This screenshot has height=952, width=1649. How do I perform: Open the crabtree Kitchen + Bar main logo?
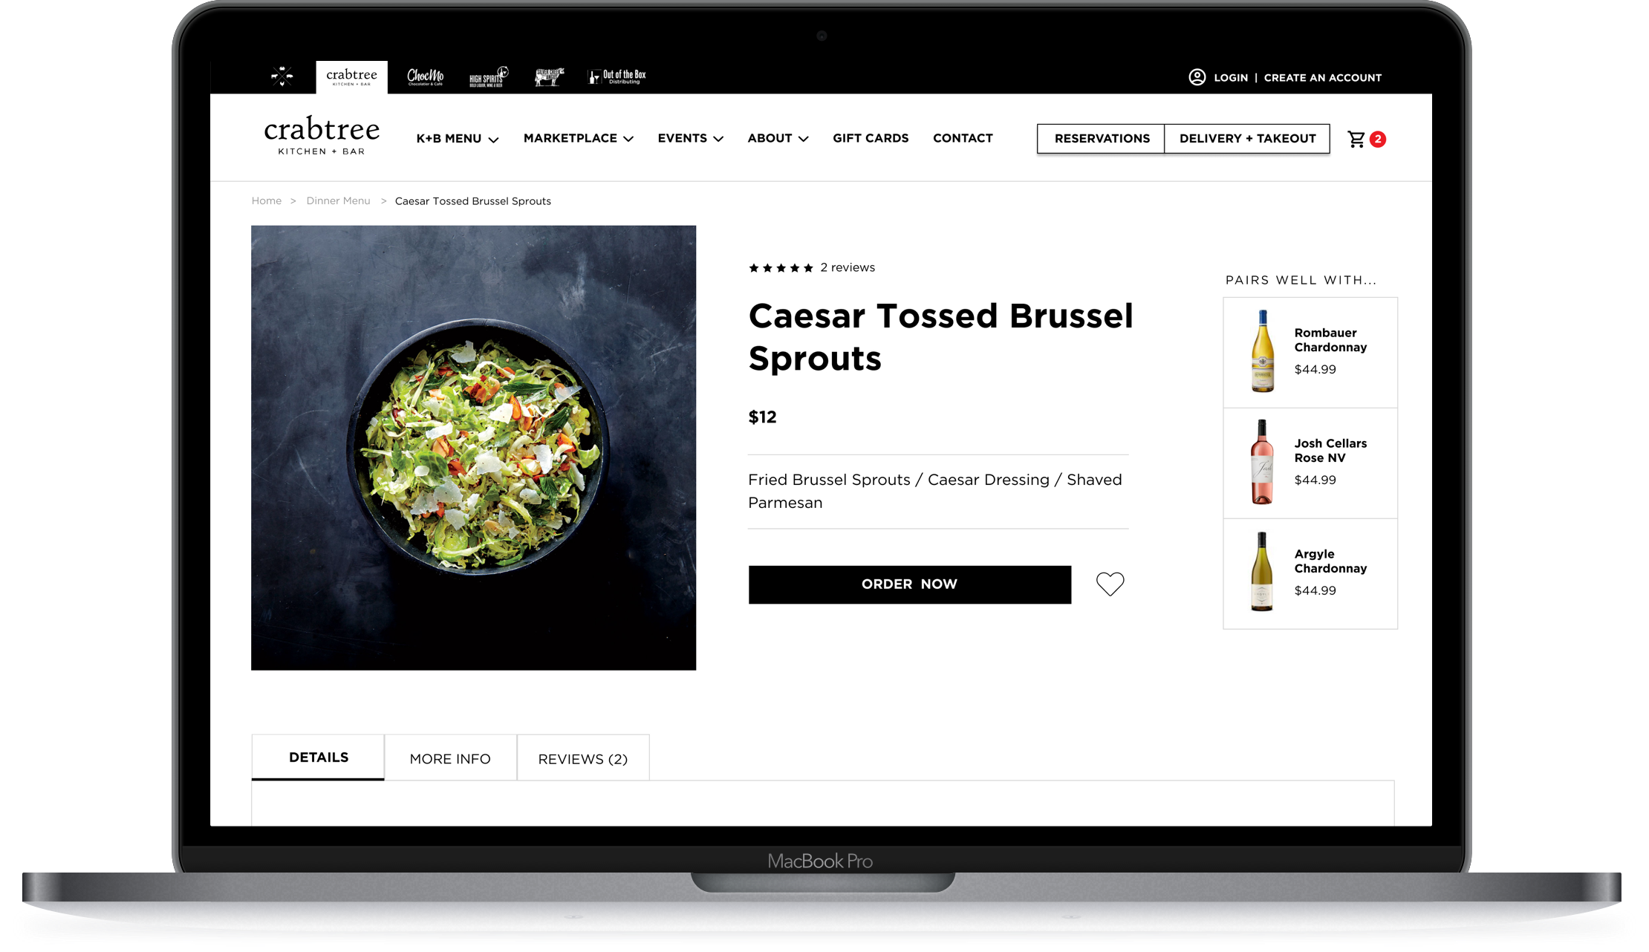(x=322, y=135)
